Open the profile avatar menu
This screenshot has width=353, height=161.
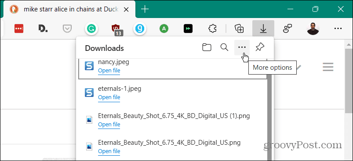pos(313,29)
